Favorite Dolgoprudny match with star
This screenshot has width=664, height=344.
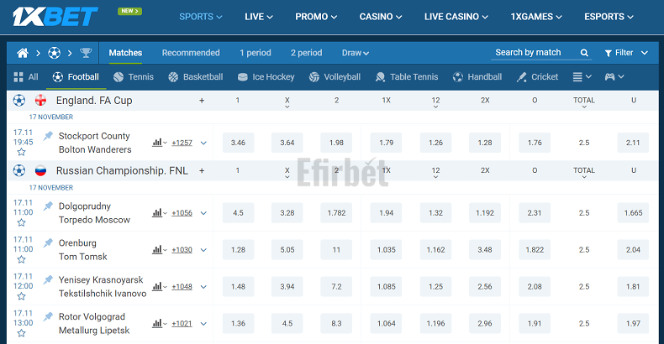tap(22, 222)
